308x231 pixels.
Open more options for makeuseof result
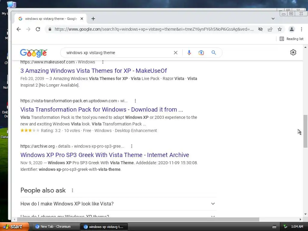pos(103,62)
